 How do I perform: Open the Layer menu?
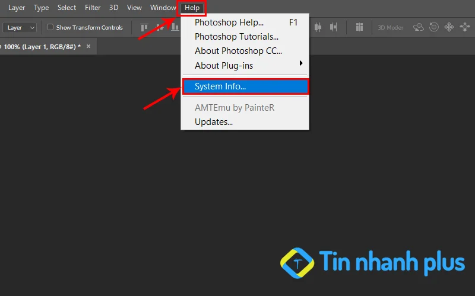(17, 8)
